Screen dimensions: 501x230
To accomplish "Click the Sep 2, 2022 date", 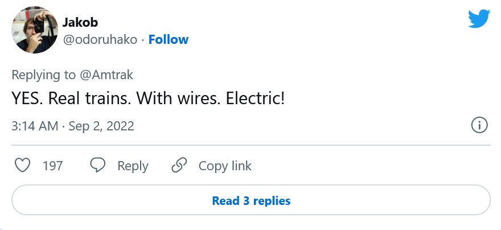I will 101,126.
